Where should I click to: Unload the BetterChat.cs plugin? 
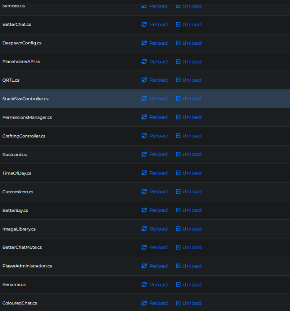[189, 24]
